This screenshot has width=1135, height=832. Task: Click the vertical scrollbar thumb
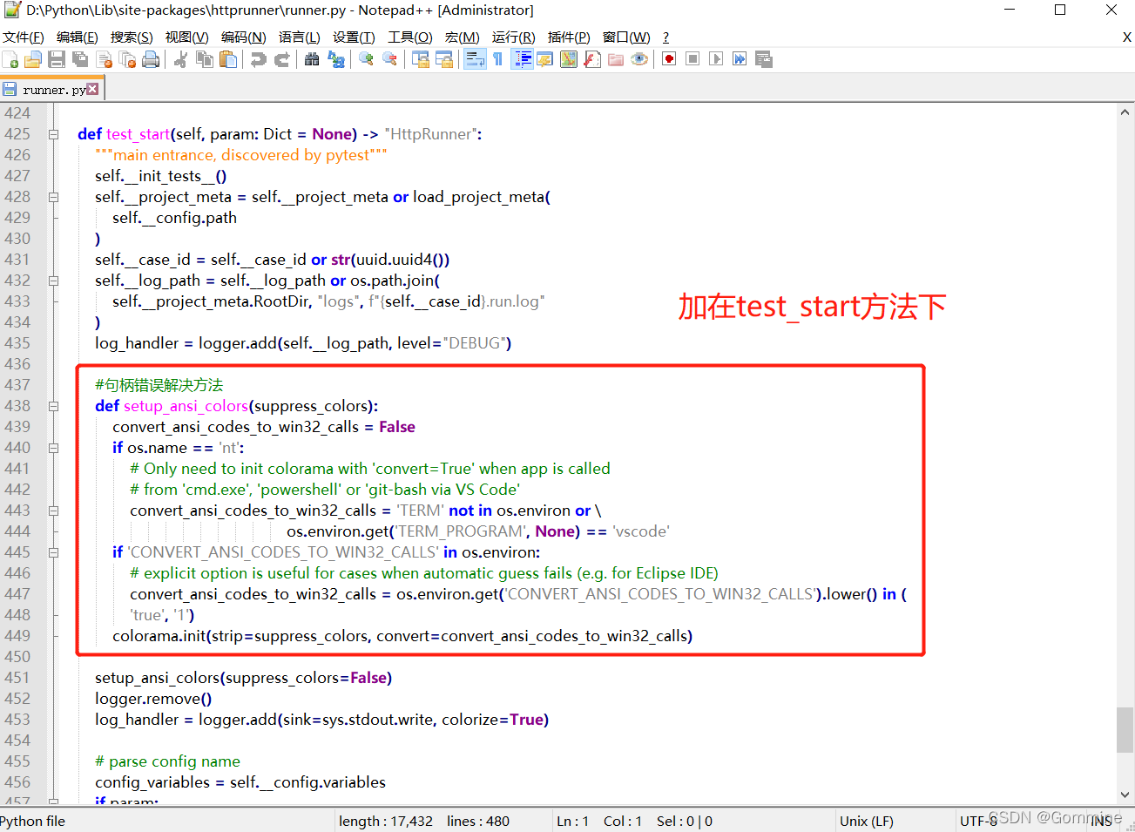coord(1125,729)
